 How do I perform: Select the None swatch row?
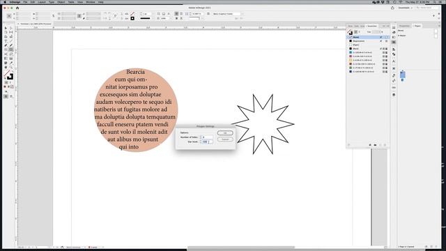[368, 37]
